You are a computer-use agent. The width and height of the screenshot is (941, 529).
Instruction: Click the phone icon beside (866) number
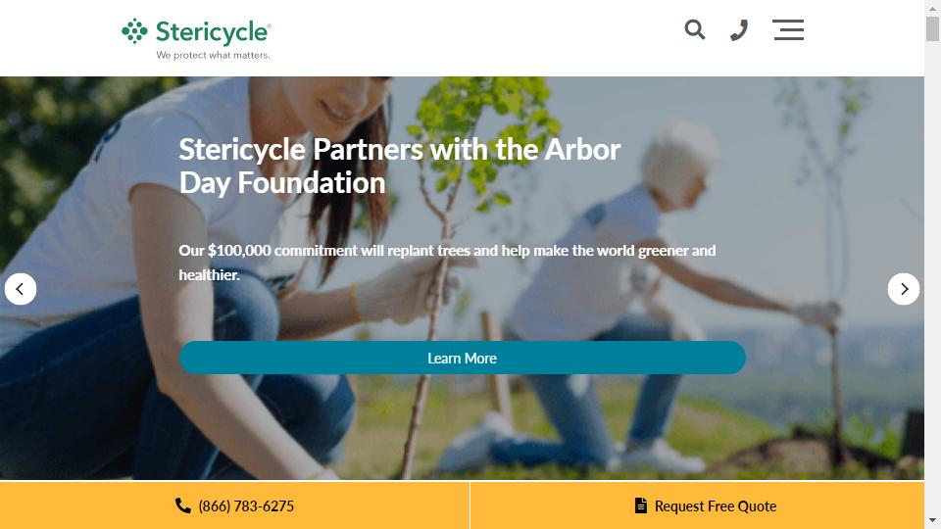pyautogui.click(x=183, y=505)
